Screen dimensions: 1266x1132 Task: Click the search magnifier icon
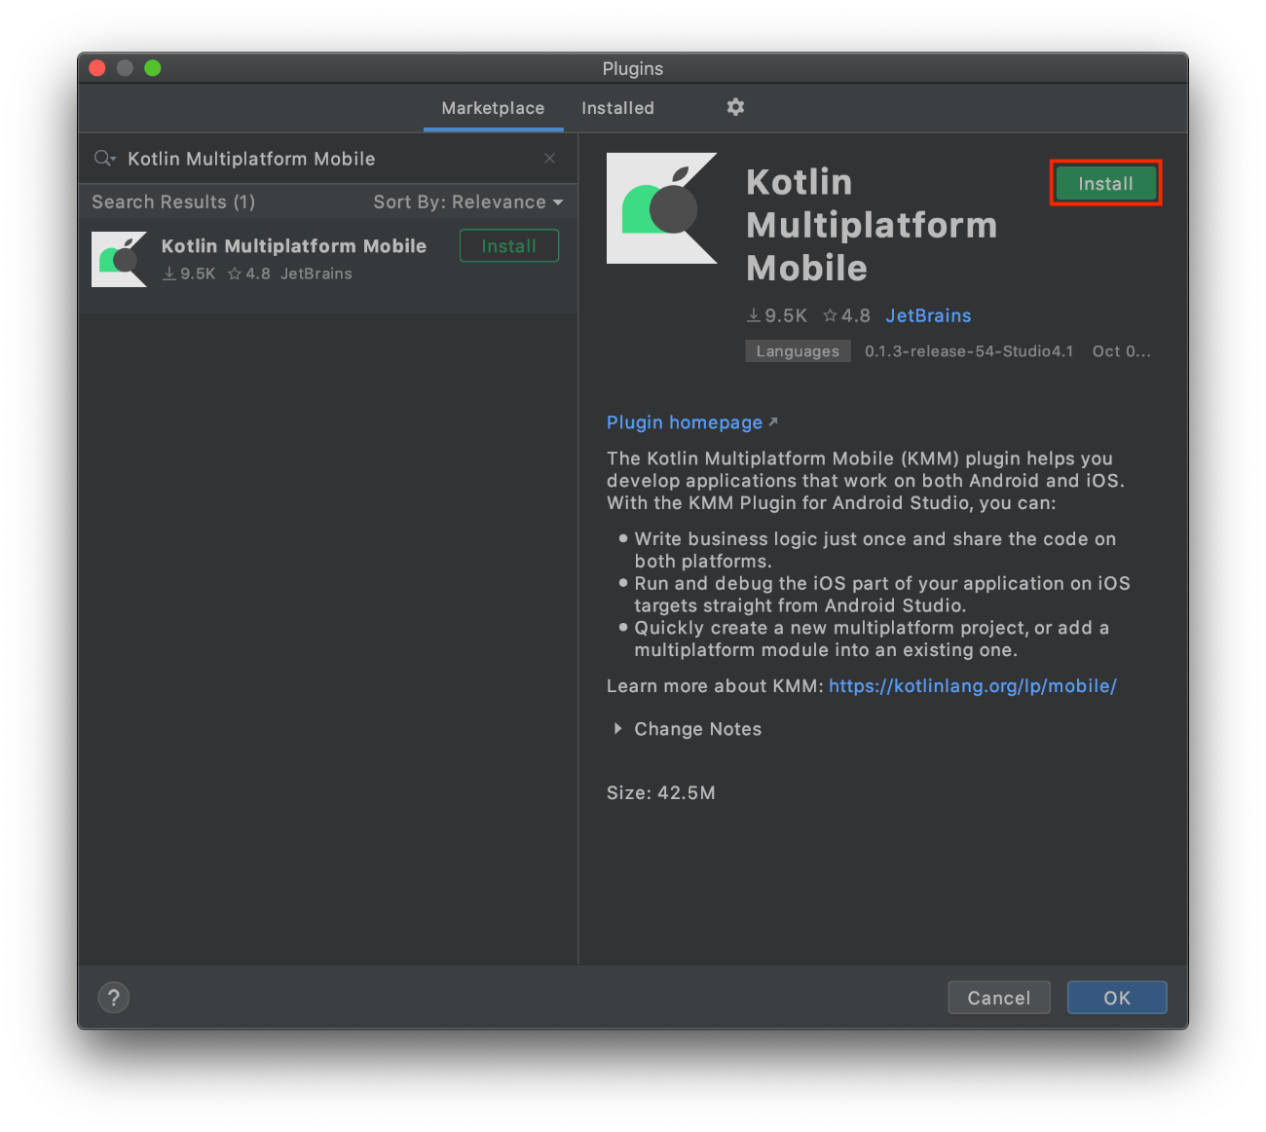[104, 159]
